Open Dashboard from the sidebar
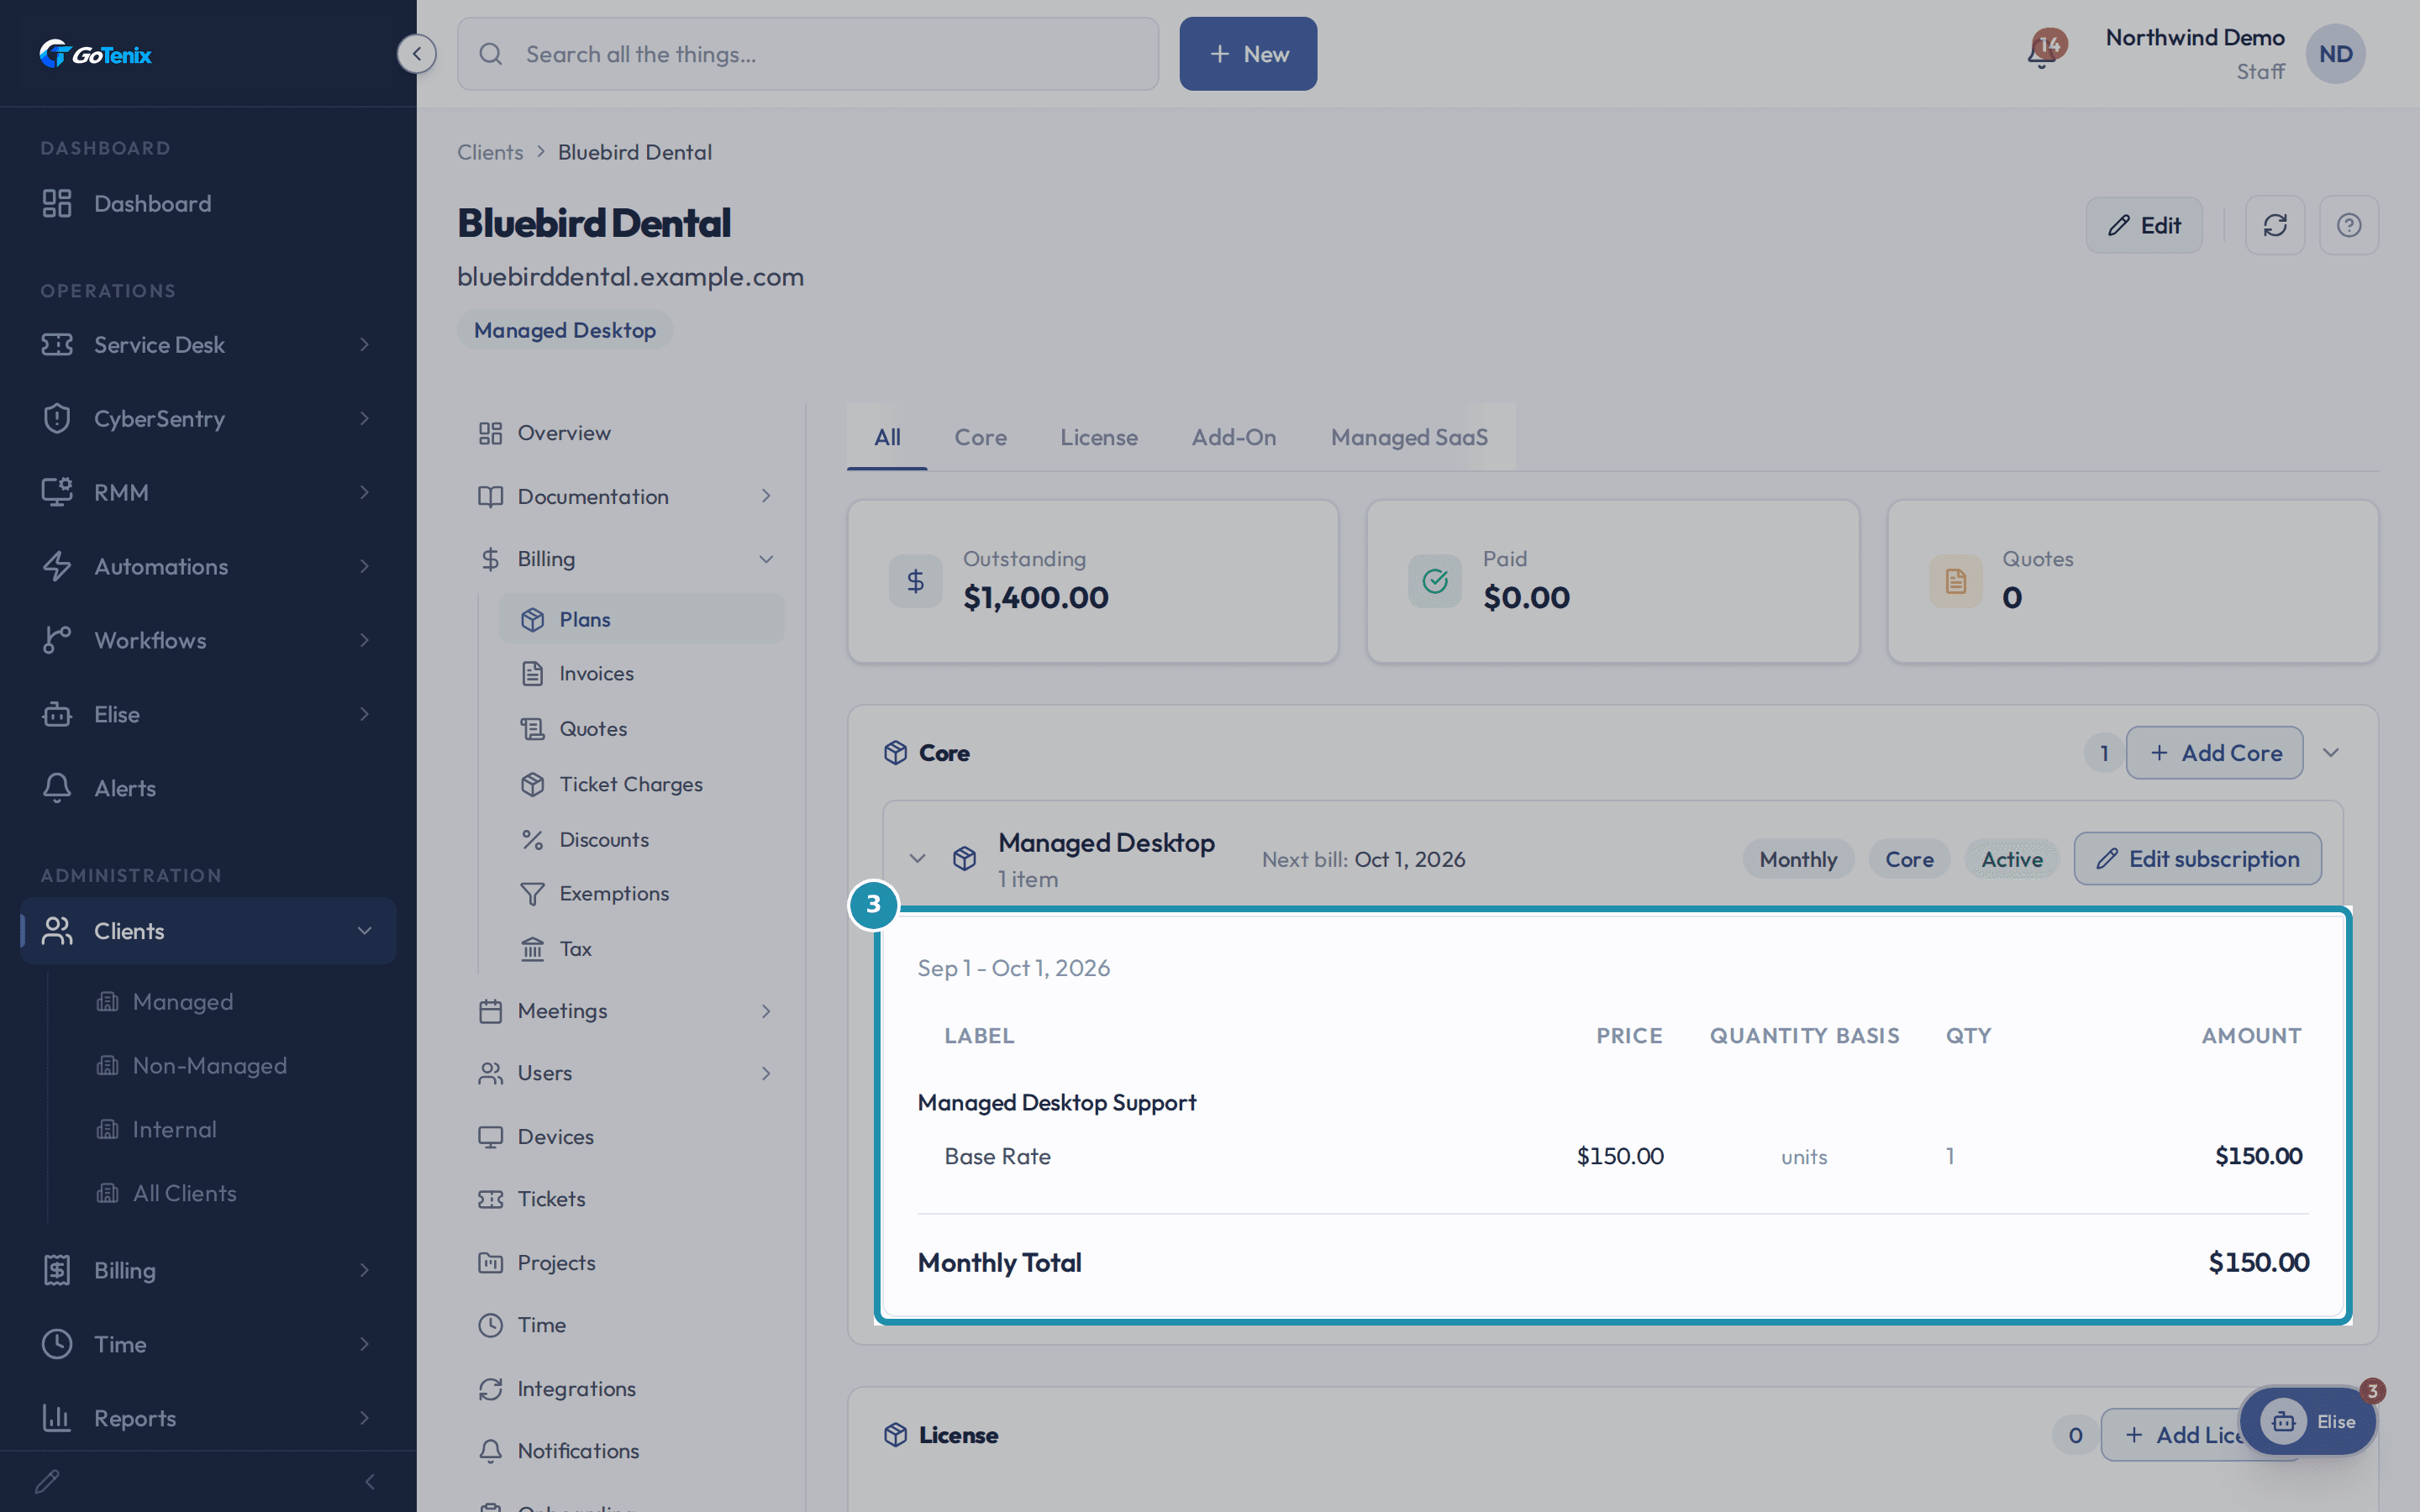 (x=208, y=204)
